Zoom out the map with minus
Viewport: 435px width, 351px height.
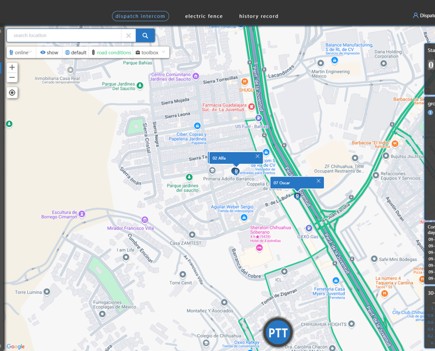12,77
